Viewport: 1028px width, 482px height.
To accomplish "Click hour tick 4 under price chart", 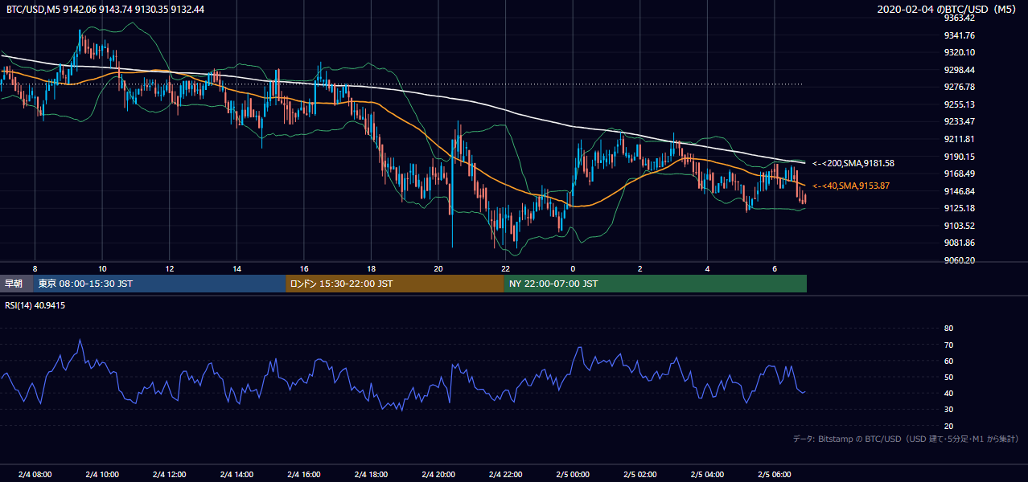I will [706, 268].
